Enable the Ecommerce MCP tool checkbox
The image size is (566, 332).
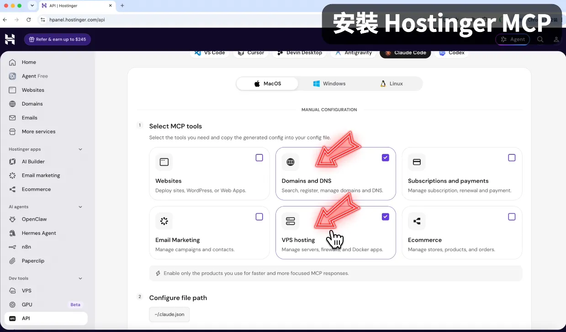coord(512,217)
